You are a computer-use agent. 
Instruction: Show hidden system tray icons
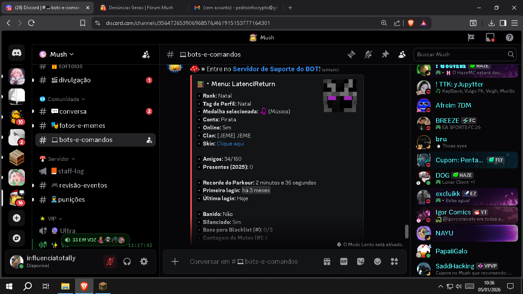pyautogui.click(x=440, y=286)
